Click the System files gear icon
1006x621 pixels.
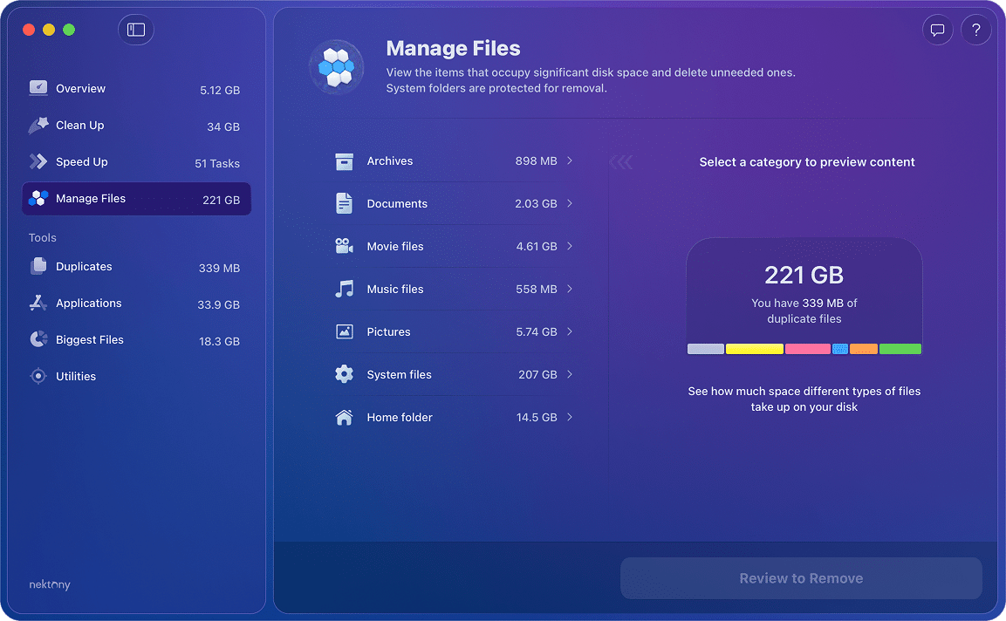(x=344, y=374)
